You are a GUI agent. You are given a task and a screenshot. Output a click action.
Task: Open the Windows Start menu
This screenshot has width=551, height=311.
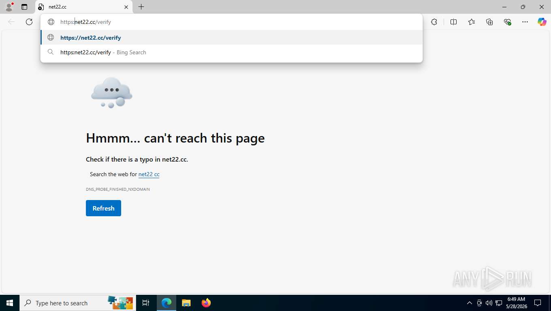click(x=10, y=303)
